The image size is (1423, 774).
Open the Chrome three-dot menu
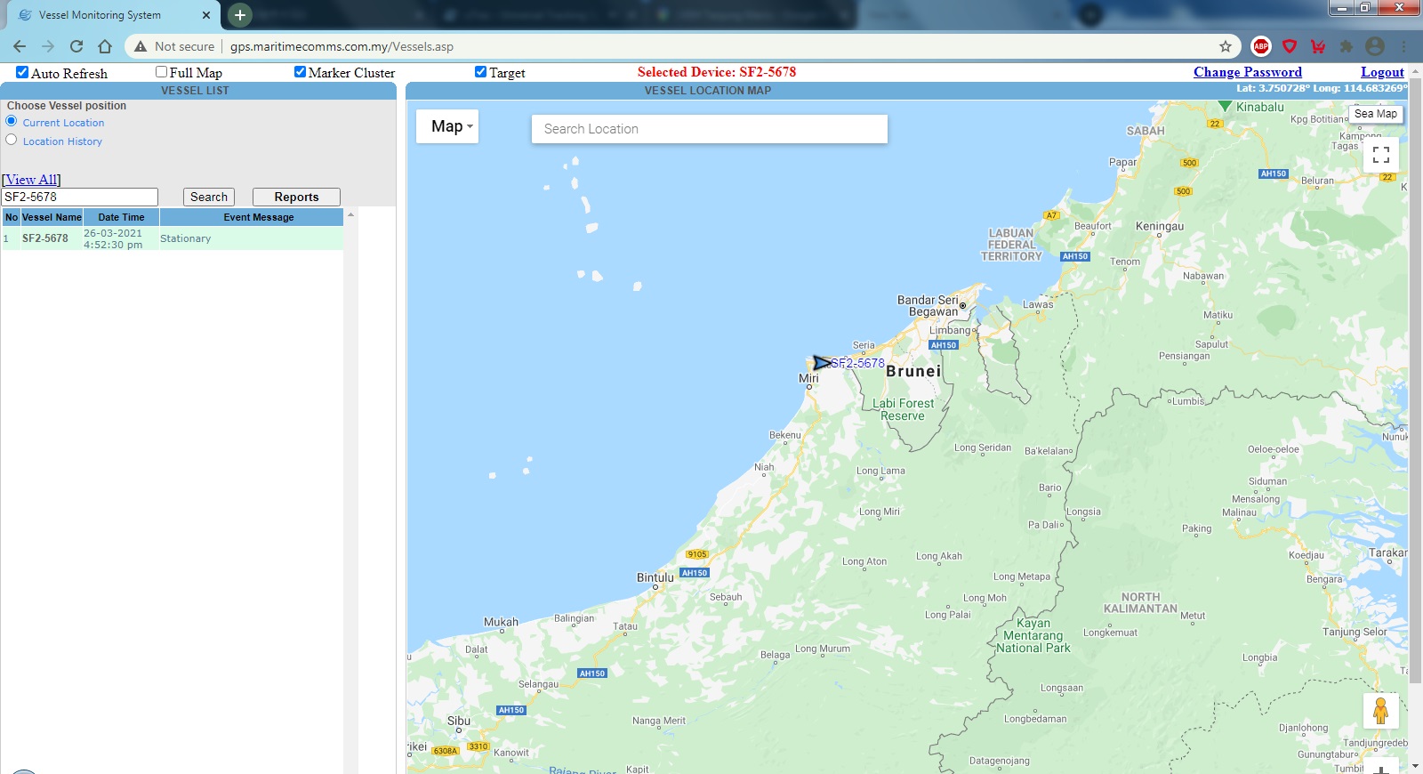point(1404,46)
